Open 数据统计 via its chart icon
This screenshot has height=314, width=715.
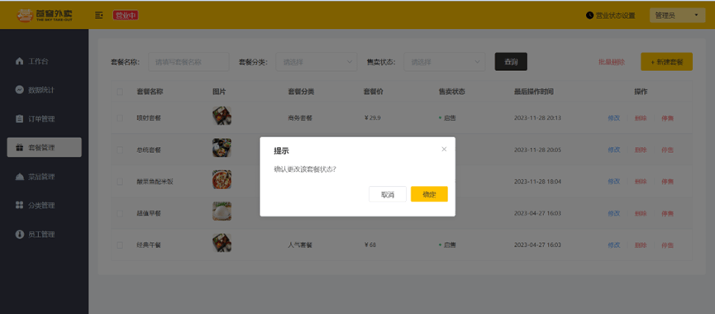tap(19, 90)
